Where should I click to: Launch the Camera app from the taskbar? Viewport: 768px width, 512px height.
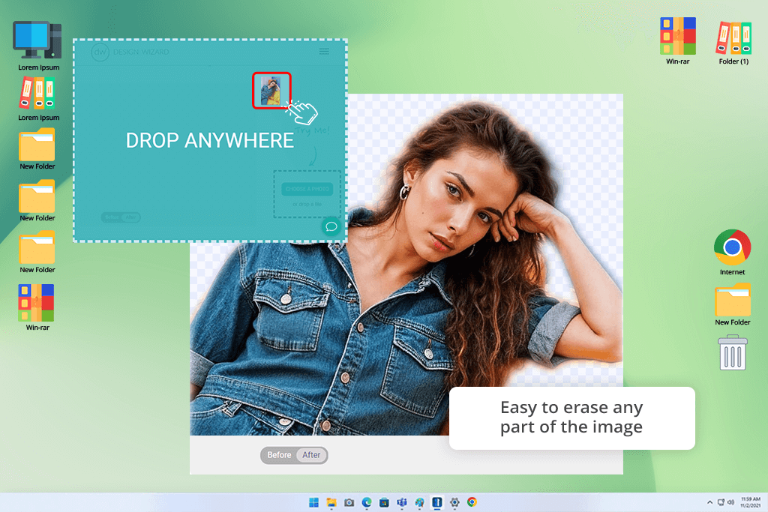coord(349,502)
